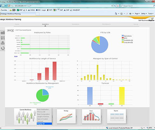Open the Tools menu
Screen dimensions: 155x130
151,14
